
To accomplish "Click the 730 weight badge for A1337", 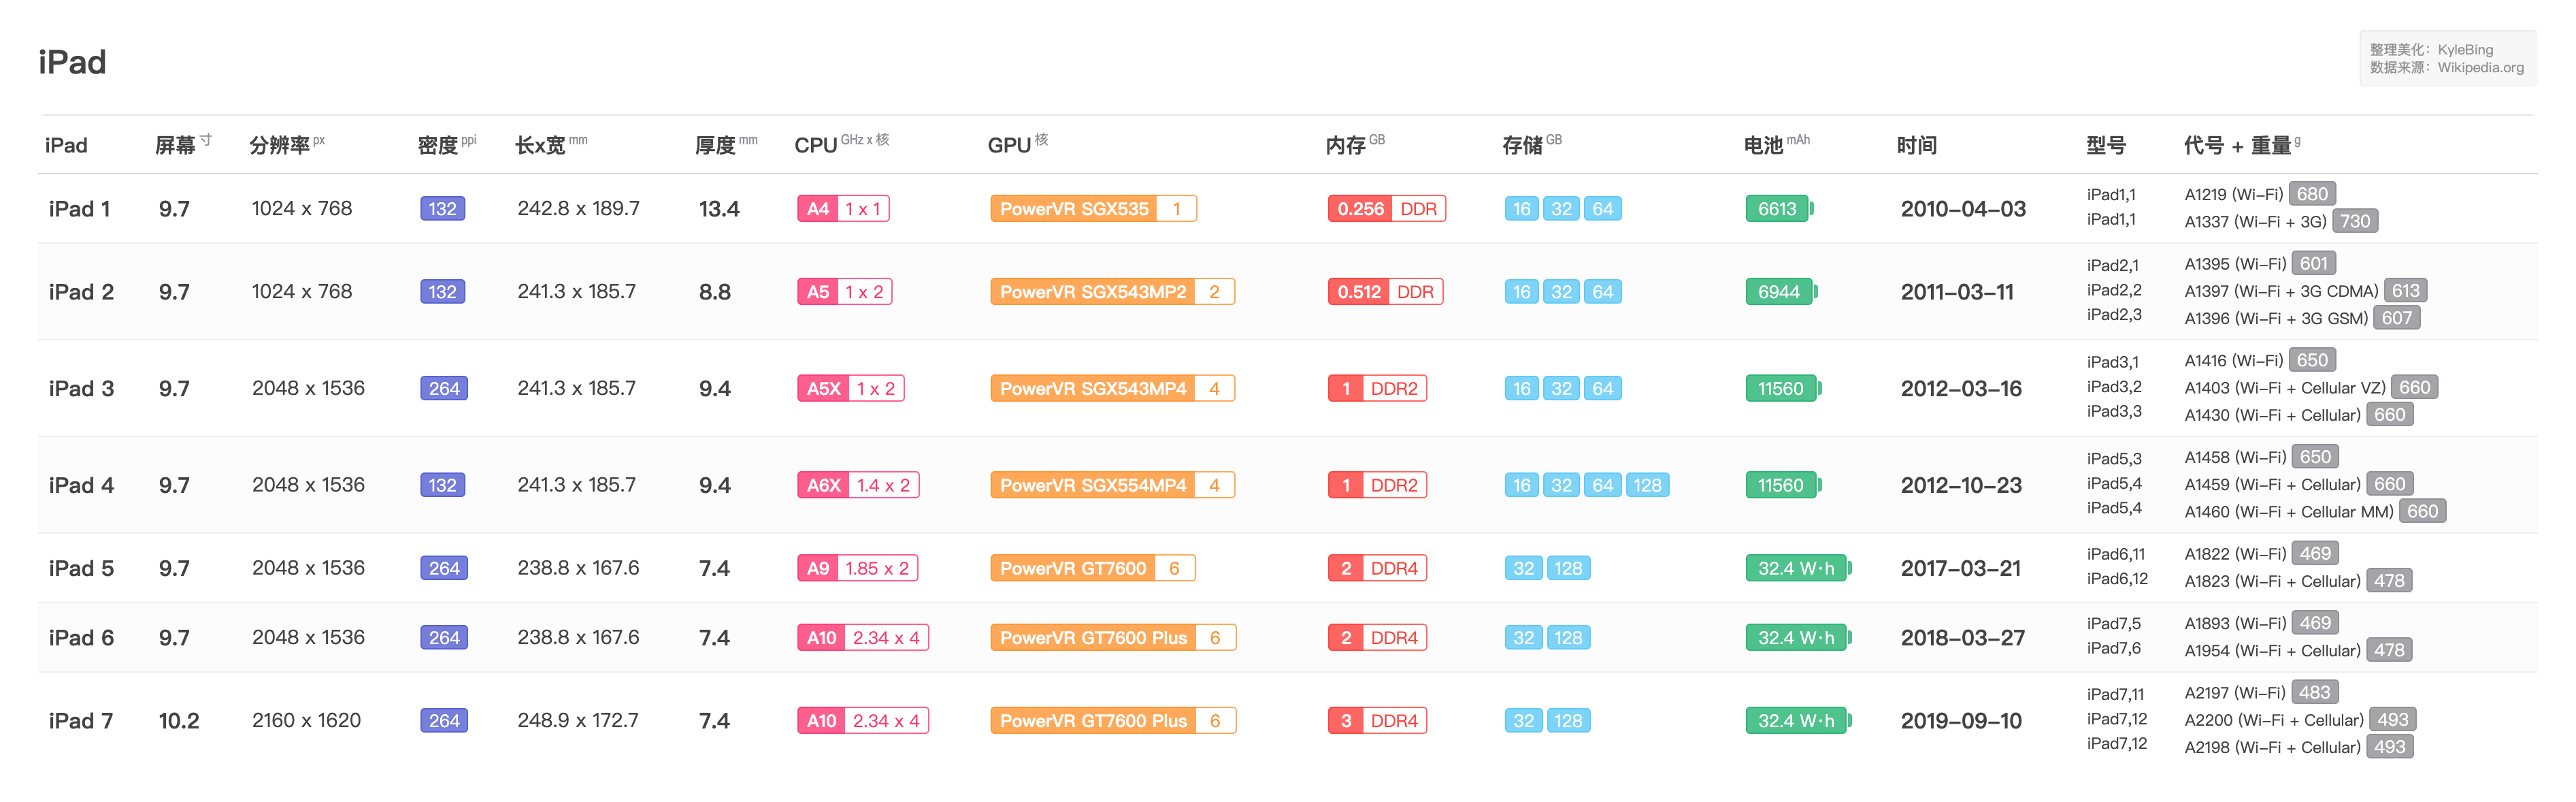I will 2354,221.
